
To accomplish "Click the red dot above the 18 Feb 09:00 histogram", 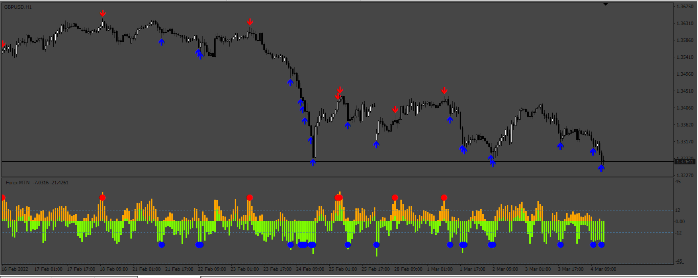I will pyautogui.click(x=102, y=198).
